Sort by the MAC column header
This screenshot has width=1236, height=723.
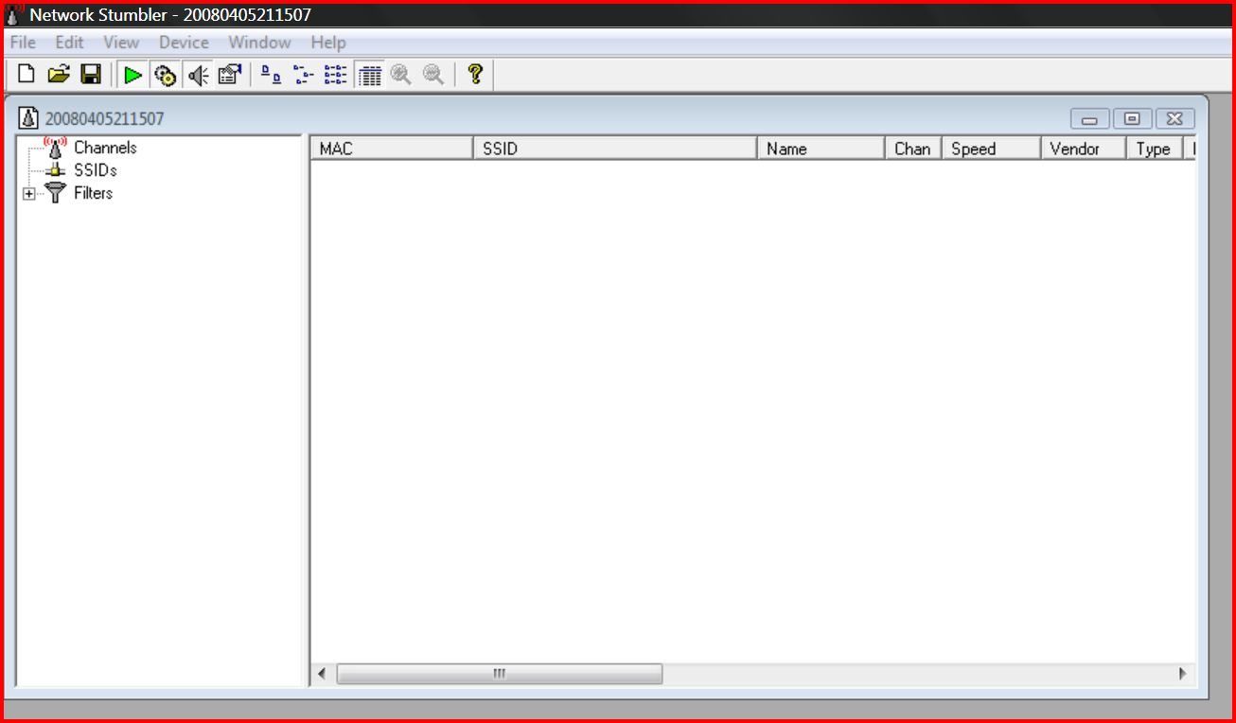(x=392, y=149)
